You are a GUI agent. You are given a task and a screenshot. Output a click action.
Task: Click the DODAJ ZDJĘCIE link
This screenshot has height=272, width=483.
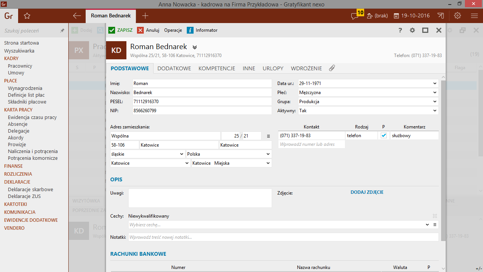(367, 192)
